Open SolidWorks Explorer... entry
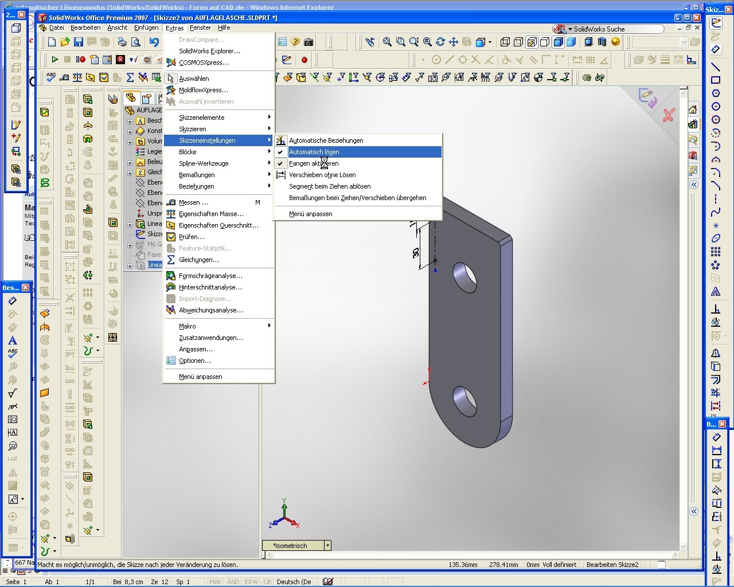Image resolution: width=734 pixels, height=587 pixels. coord(219,51)
